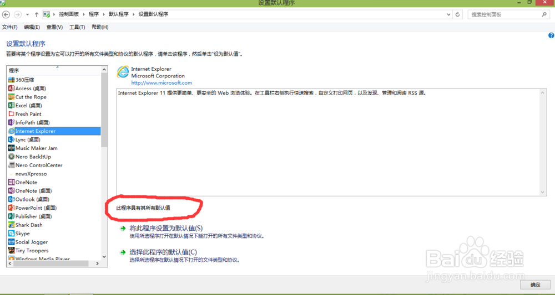Image resolution: width=555 pixels, height=295 pixels.
Task: Click the Internet Explorer 11 description text
Action: point(273,93)
